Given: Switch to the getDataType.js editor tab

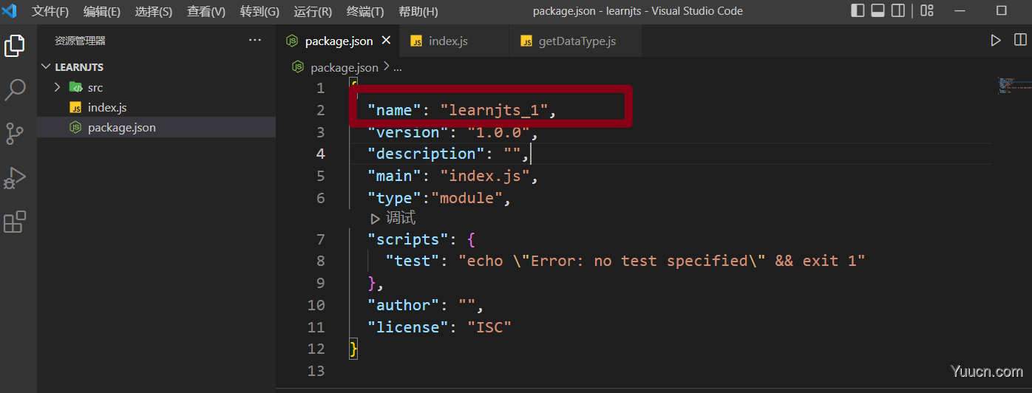Looking at the screenshot, I should pos(576,41).
